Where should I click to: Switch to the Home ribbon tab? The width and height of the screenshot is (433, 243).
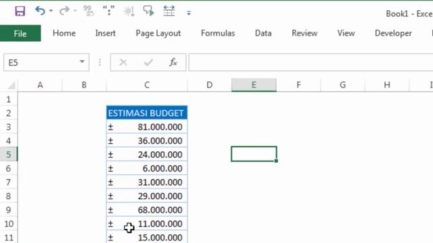pyautogui.click(x=64, y=33)
